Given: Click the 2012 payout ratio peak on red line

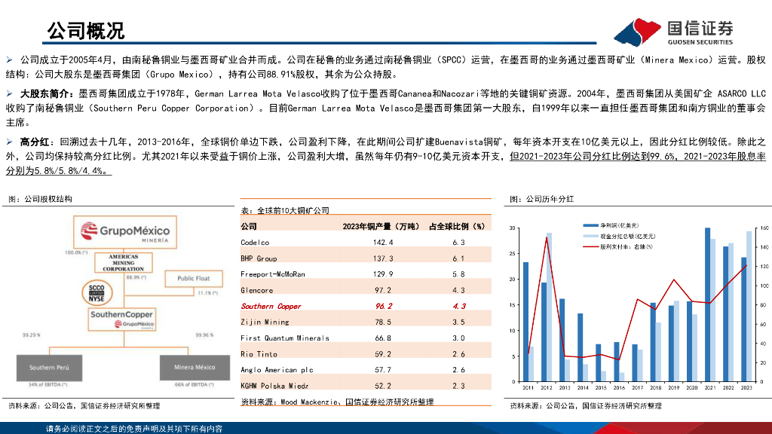Looking at the screenshot, I should coord(547,237).
